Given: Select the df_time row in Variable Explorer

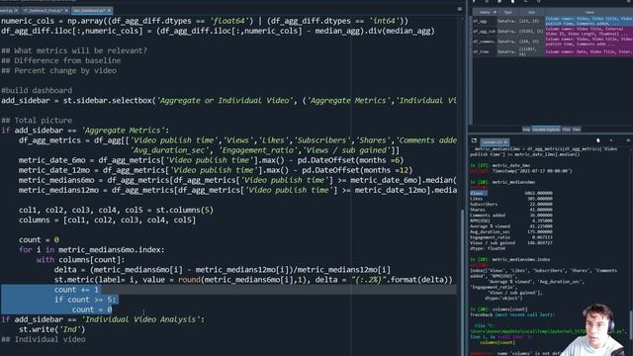Looking at the screenshot, I should [x=552, y=51].
